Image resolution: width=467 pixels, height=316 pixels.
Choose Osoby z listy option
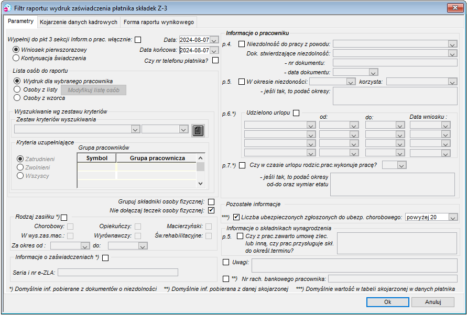tap(17, 89)
